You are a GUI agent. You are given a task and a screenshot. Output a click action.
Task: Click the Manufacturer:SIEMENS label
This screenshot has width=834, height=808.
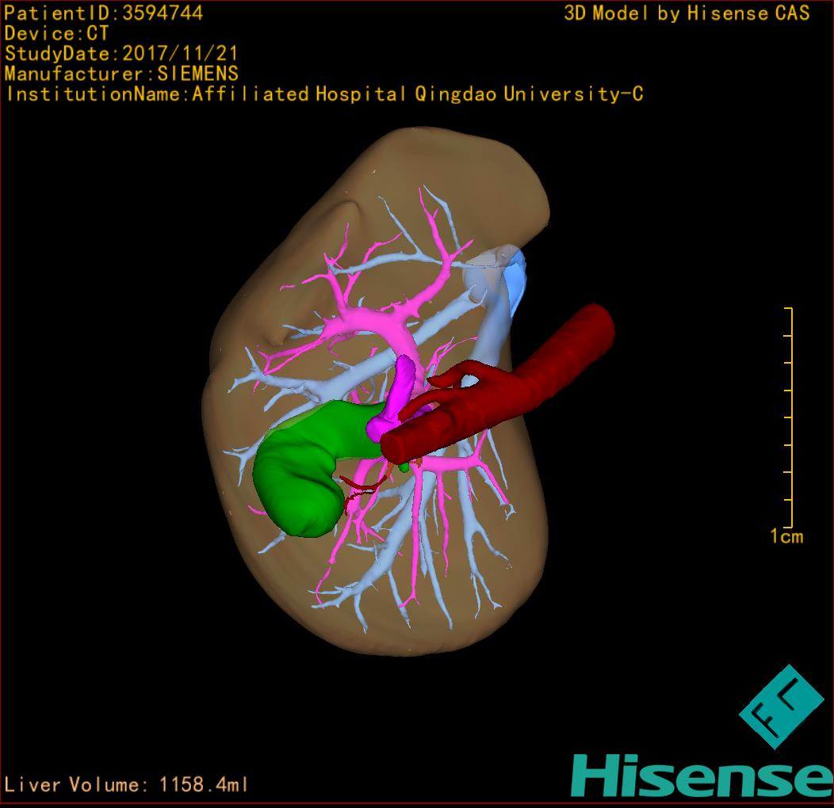pyautogui.click(x=121, y=74)
